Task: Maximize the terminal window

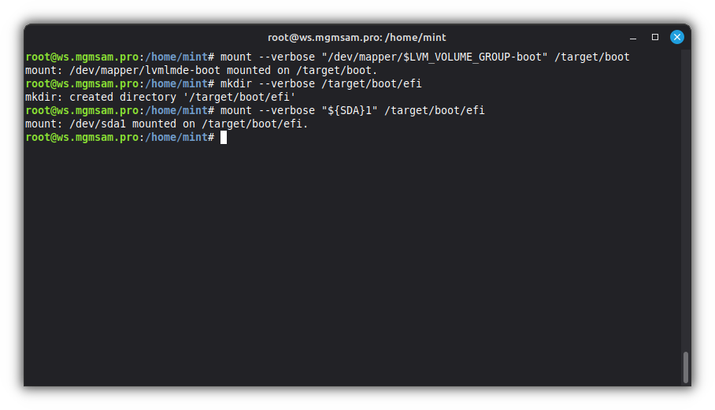Action: tap(654, 37)
